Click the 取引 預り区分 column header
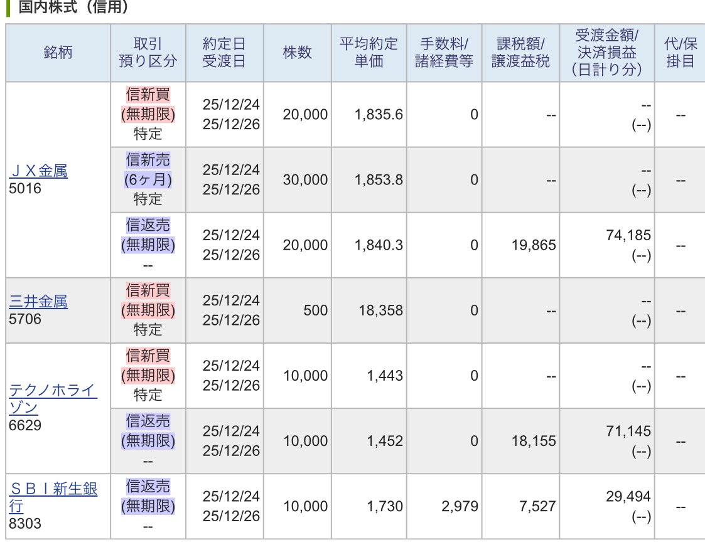The image size is (705, 545). [x=148, y=53]
